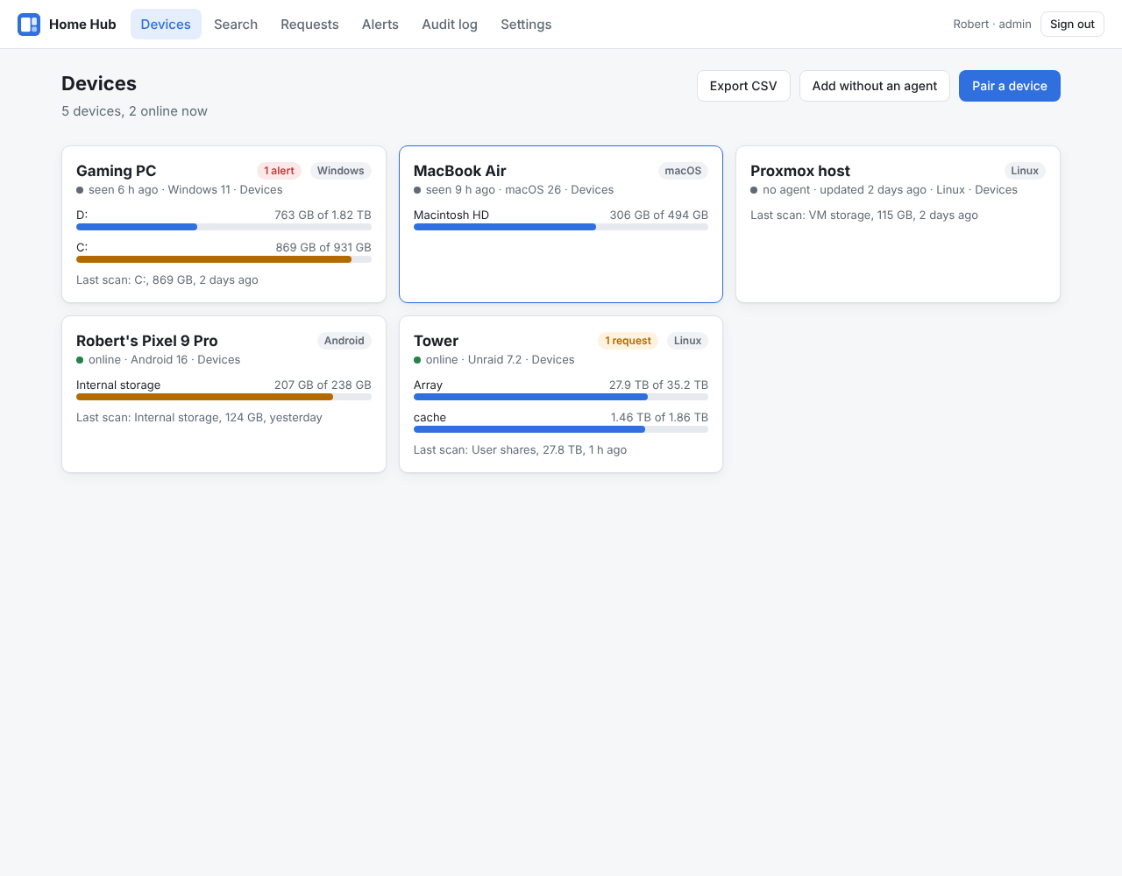The height and width of the screenshot is (876, 1122).
Task: Click the Tower Array usage bar
Action: pyautogui.click(x=561, y=397)
